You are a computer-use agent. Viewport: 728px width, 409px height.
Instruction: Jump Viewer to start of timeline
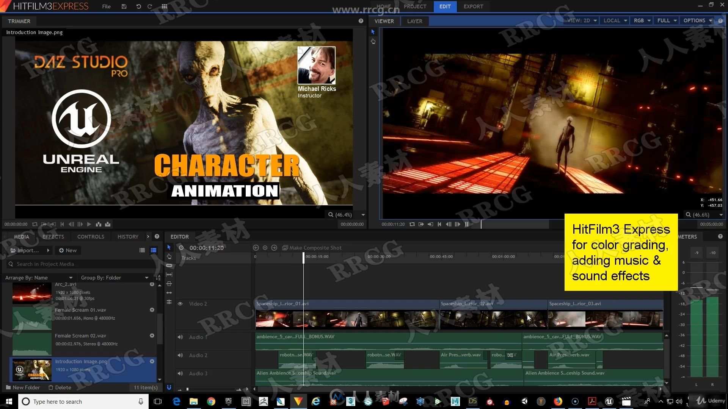(x=439, y=224)
